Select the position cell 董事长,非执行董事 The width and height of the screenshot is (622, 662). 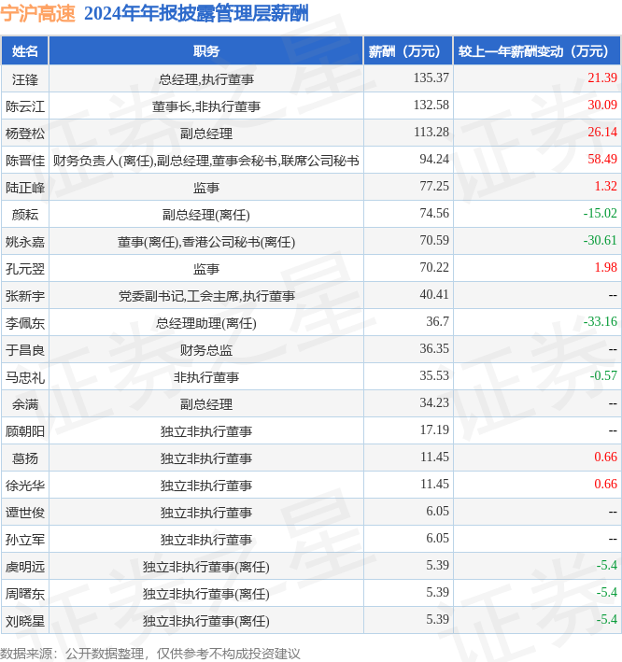pyautogui.click(x=206, y=106)
